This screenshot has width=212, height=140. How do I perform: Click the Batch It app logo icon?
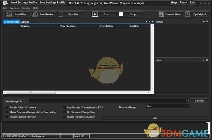(x=5, y=3)
